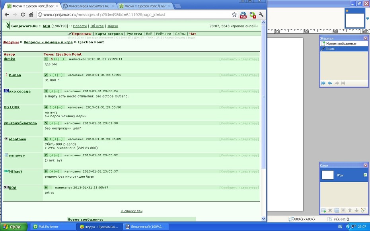Open P-man user profile link

pyautogui.click(x=15, y=75)
